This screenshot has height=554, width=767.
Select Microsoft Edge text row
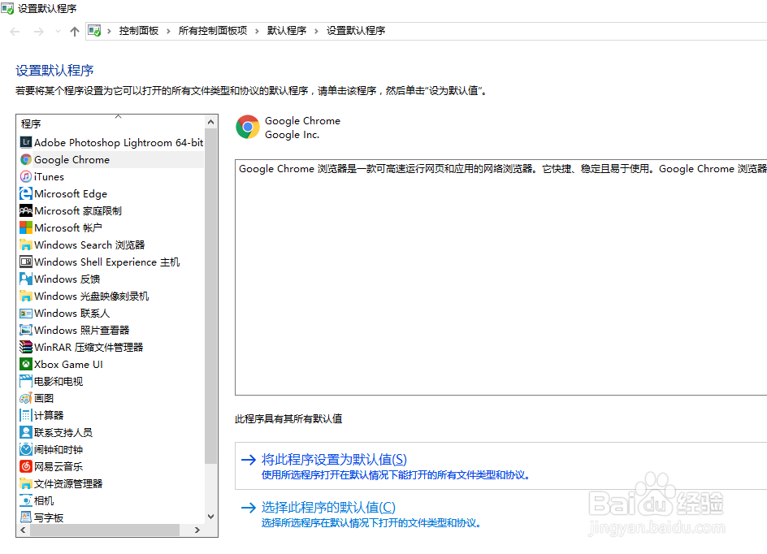(x=71, y=193)
